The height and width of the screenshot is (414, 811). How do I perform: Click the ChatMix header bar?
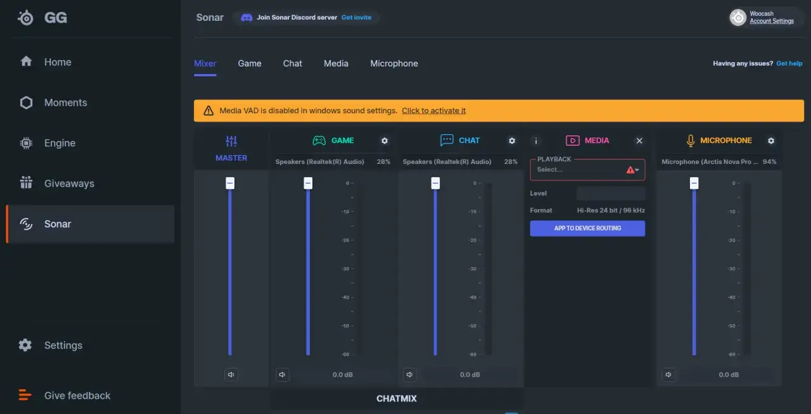pos(397,399)
